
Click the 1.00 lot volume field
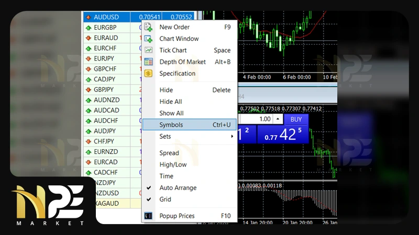(x=261, y=119)
